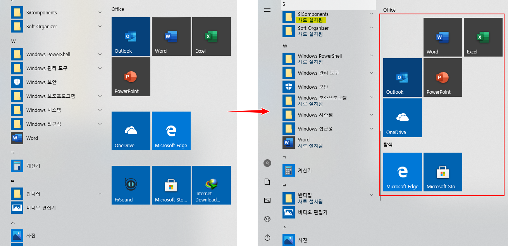The width and height of the screenshot is (508, 246).
Task: Click letter ㄱ header in right app list
Action: (x=284, y=157)
